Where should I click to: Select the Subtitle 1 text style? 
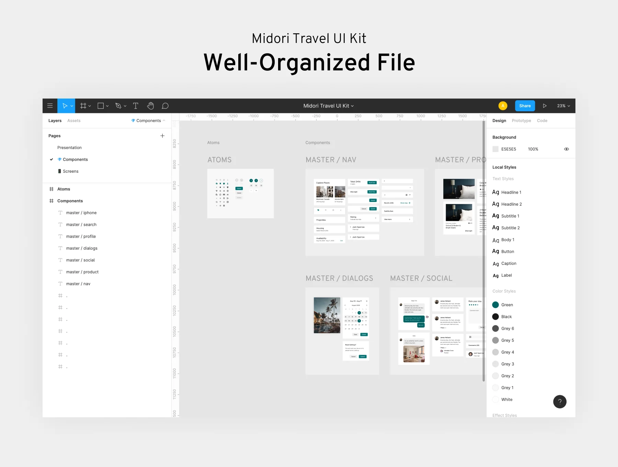pos(506,216)
